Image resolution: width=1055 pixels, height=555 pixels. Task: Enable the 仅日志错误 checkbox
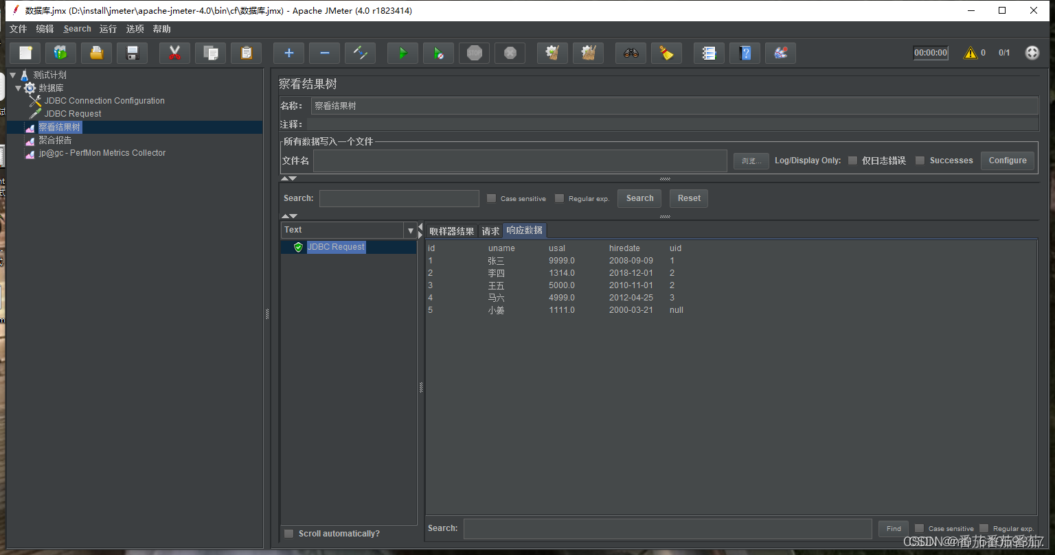point(852,161)
